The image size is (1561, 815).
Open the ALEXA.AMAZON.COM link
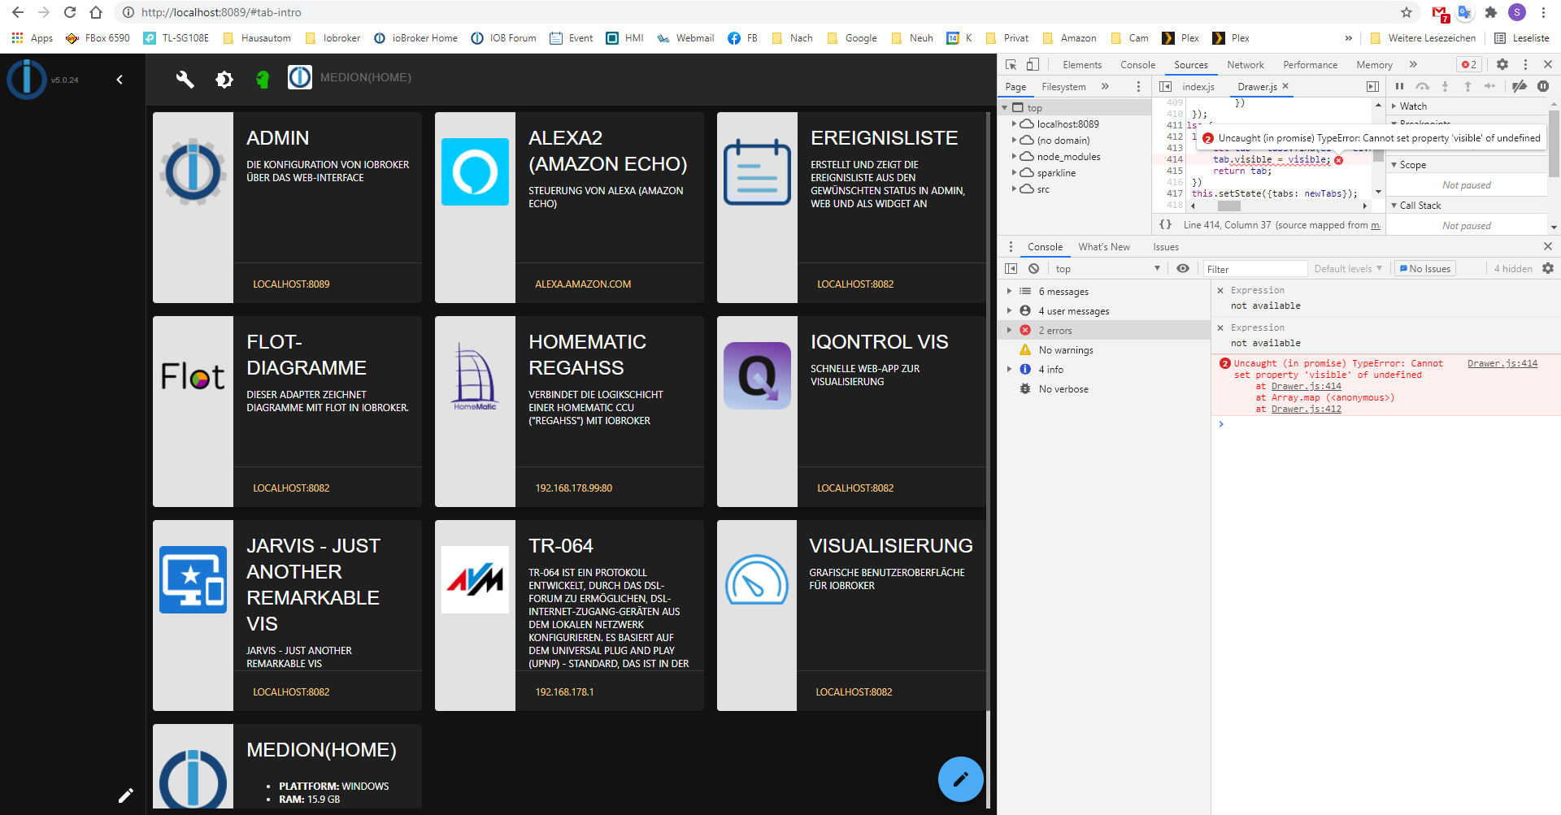[x=583, y=284]
